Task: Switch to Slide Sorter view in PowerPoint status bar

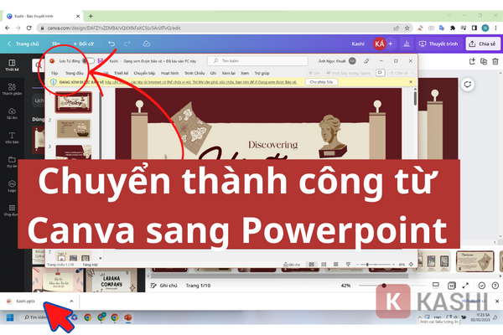Action: [x=324, y=265]
